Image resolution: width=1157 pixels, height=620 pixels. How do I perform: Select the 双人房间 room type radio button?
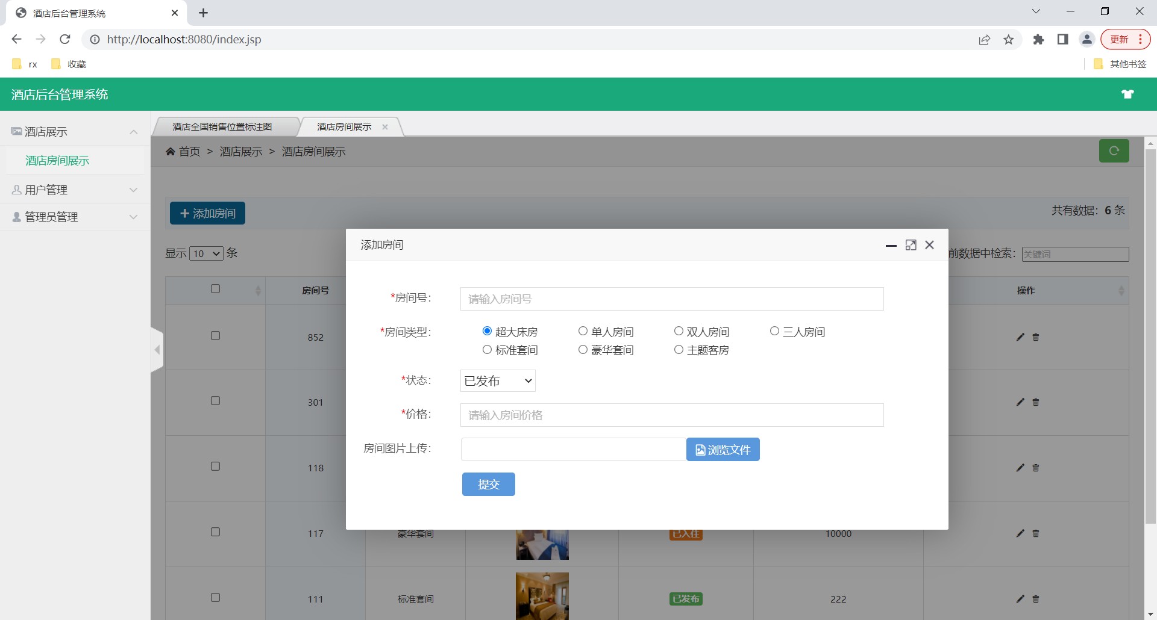[679, 330]
